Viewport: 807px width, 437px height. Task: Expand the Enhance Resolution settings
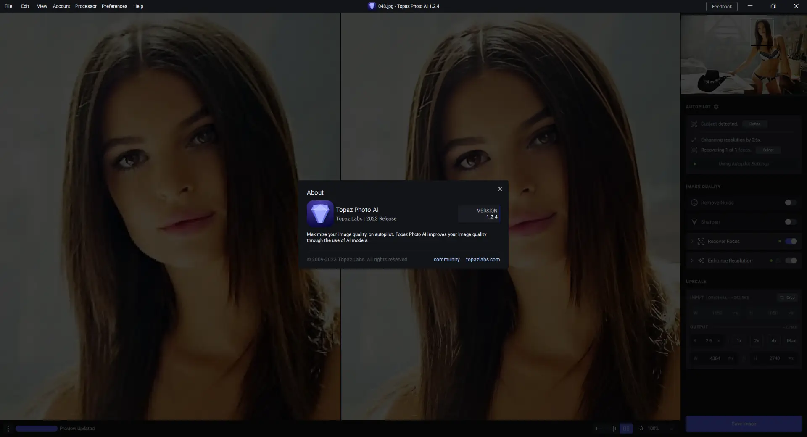coord(692,261)
